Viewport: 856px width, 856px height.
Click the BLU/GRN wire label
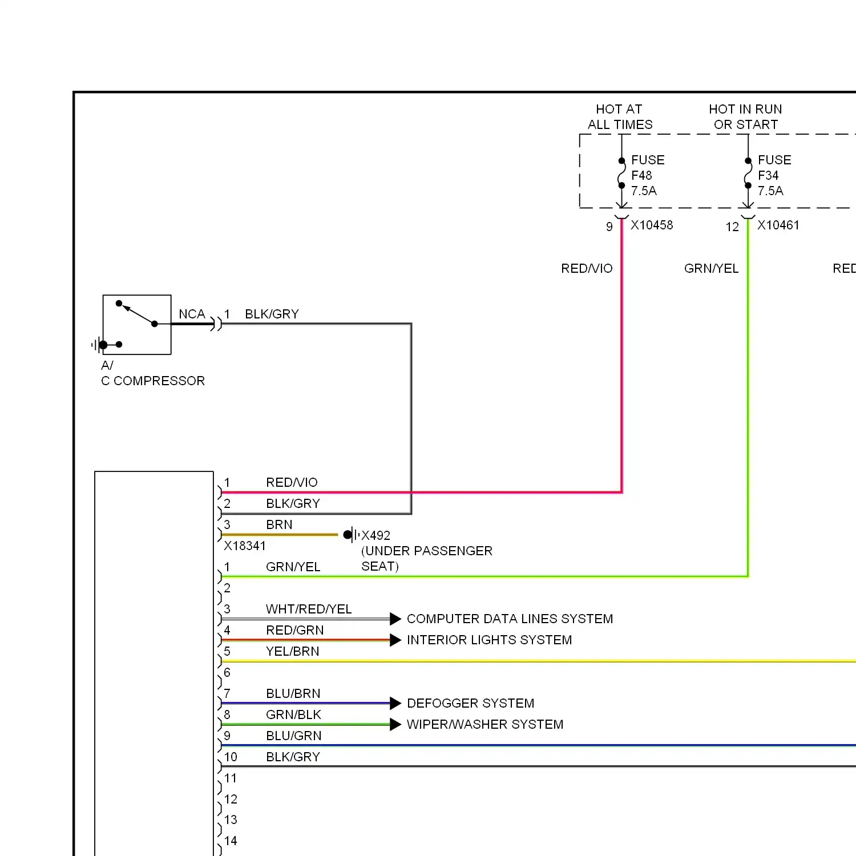[294, 736]
